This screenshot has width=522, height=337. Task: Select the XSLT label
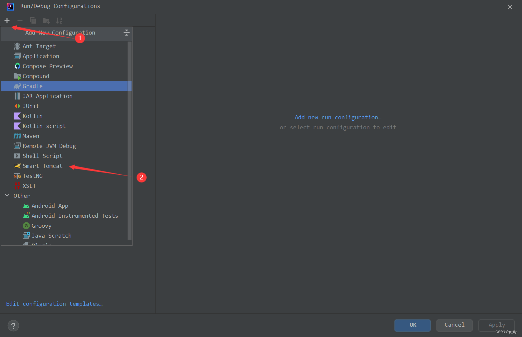point(29,186)
